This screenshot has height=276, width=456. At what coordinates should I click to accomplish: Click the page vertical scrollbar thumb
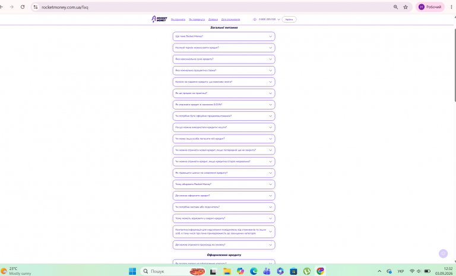455,65
